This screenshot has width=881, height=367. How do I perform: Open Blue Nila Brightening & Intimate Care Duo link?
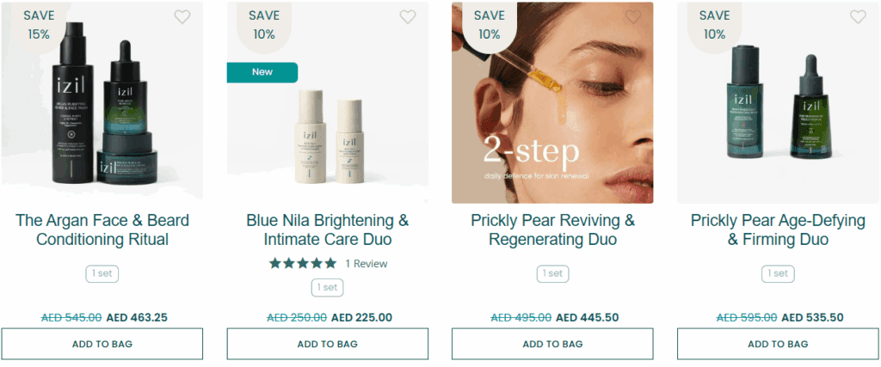(327, 229)
